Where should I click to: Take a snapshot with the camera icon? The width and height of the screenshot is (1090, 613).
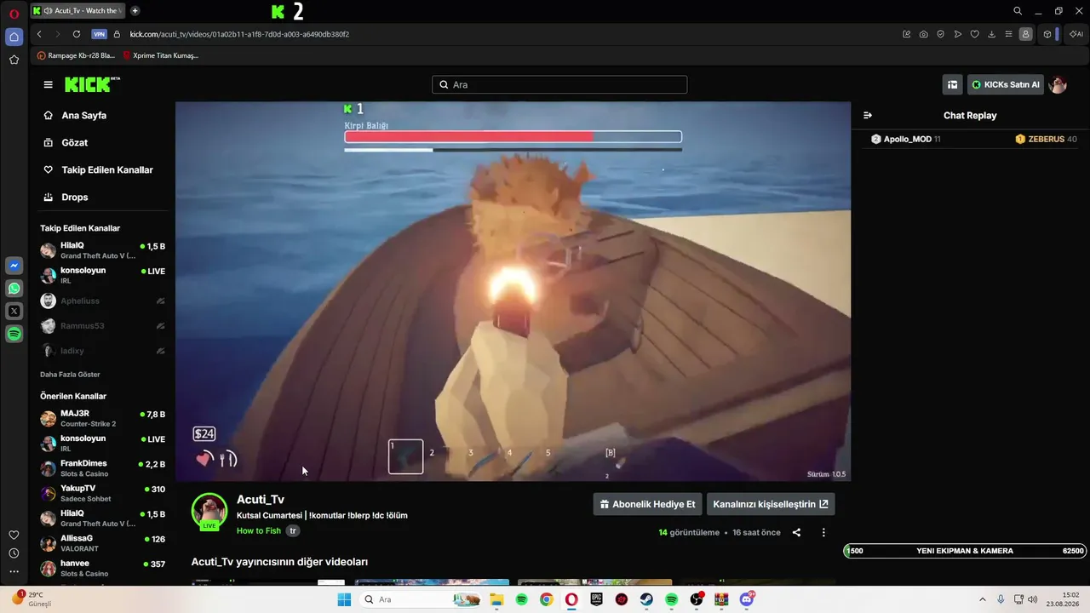click(x=923, y=34)
